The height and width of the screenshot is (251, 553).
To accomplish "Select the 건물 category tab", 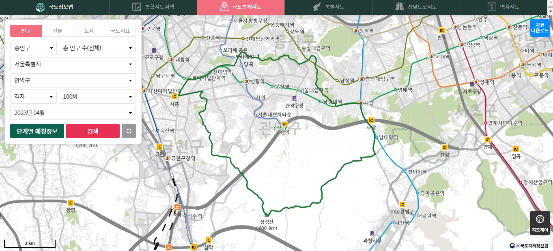I will click(58, 31).
